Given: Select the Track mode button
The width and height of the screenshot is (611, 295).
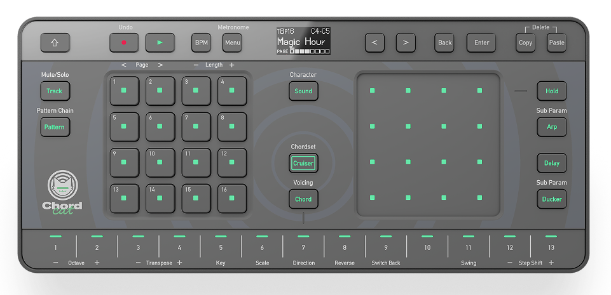Looking at the screenshot, I should [55, 91].
